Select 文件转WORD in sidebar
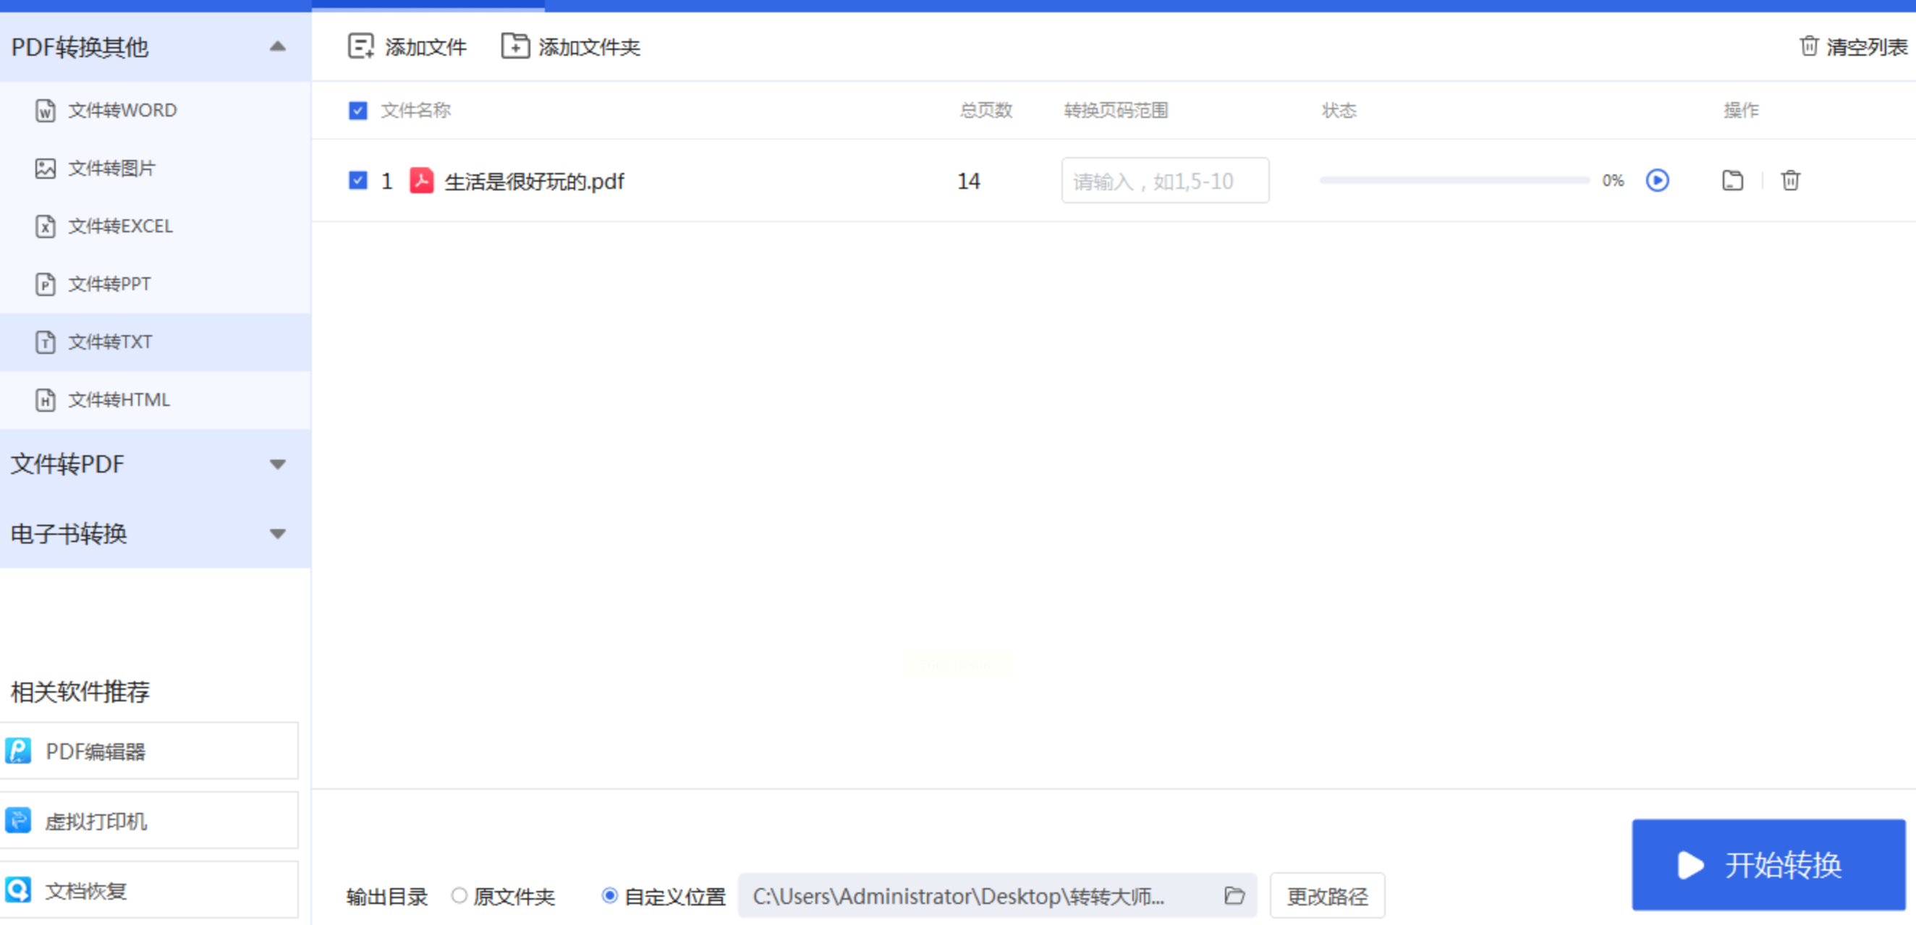 coord(122,111)
